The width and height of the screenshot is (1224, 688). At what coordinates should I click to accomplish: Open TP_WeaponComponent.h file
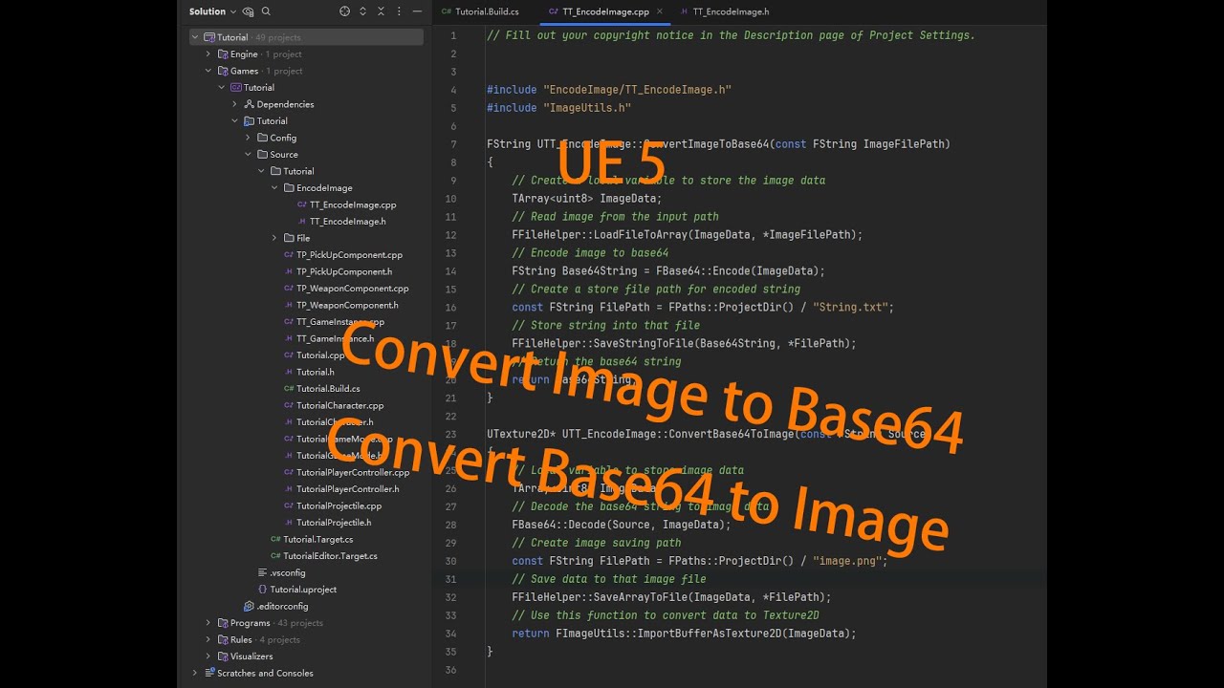pos(347,305)
